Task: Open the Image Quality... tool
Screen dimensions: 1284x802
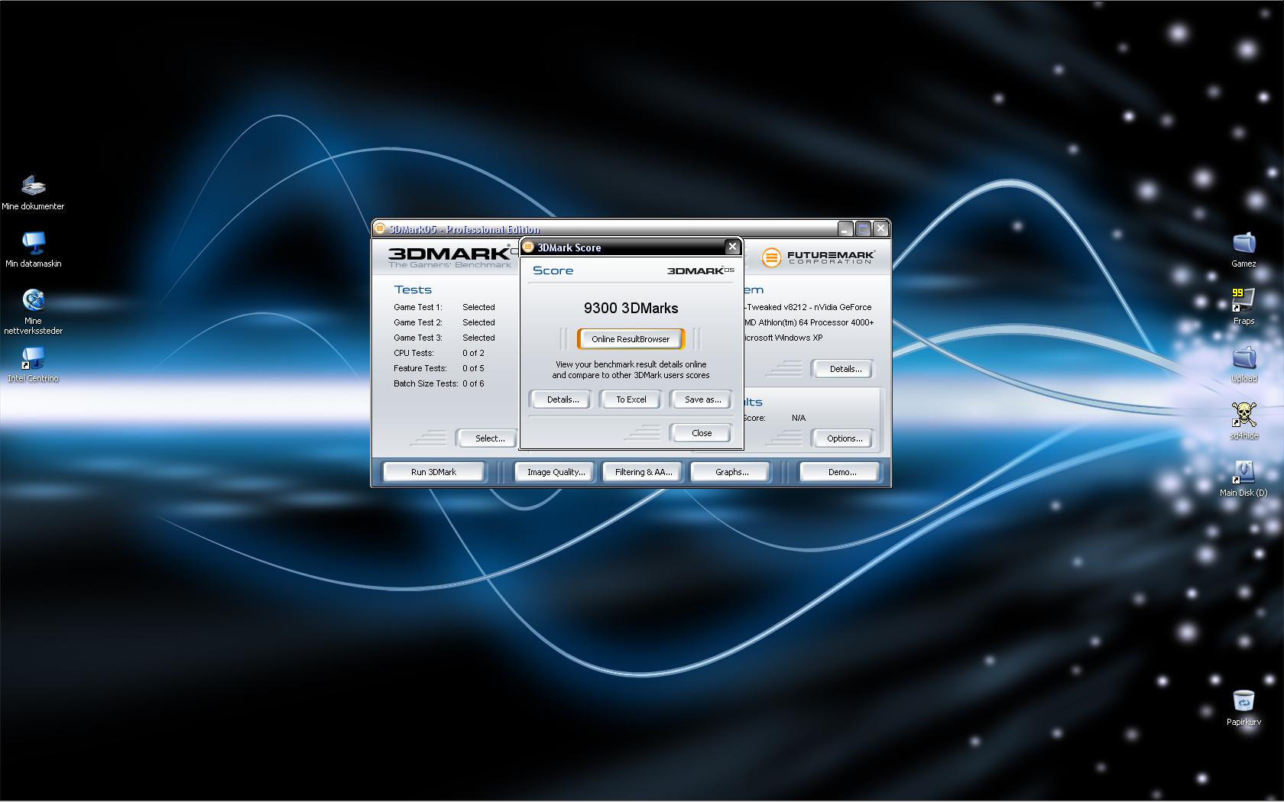Action: 556,472
